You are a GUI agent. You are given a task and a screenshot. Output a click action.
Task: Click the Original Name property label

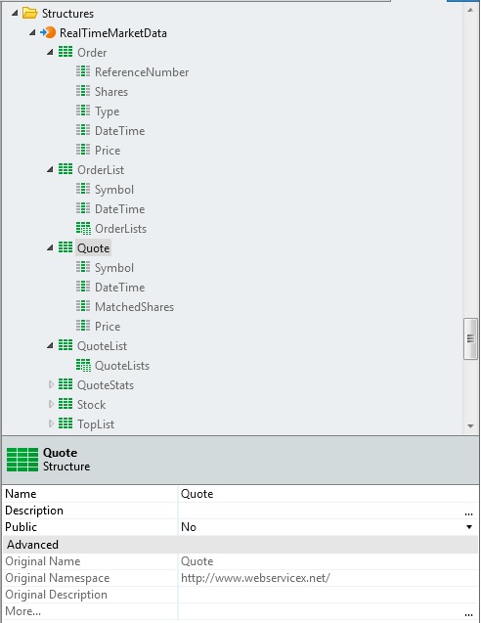42,561
